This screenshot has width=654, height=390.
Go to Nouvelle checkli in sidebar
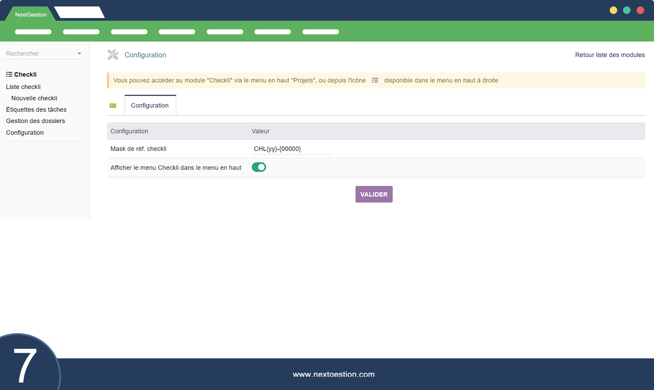pyautogui.click(x=34, y=98)
